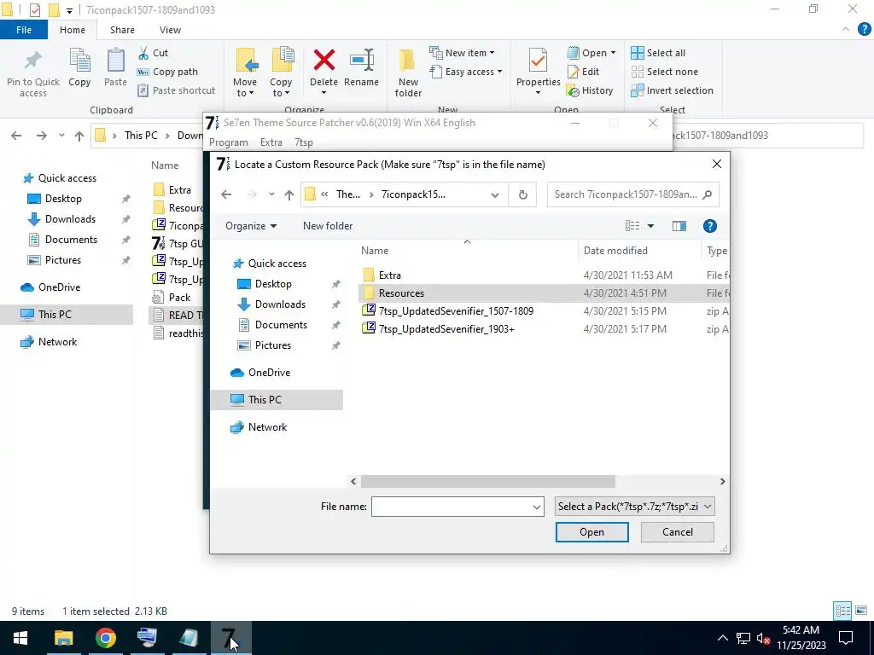
Task: Click New folder in dialog toolbar
Action: [x=328, y=225]
